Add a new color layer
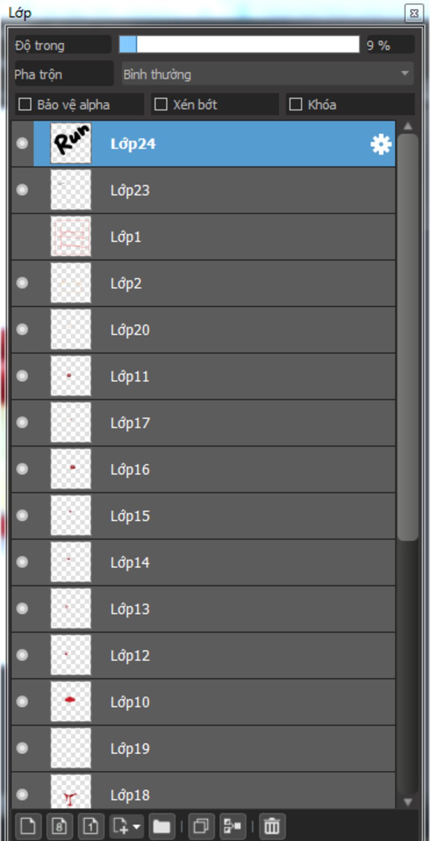 tap(28, 826)
